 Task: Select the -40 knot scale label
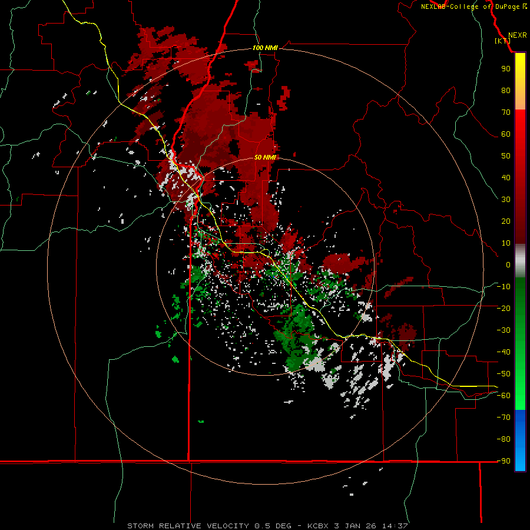tap(503, 352)
